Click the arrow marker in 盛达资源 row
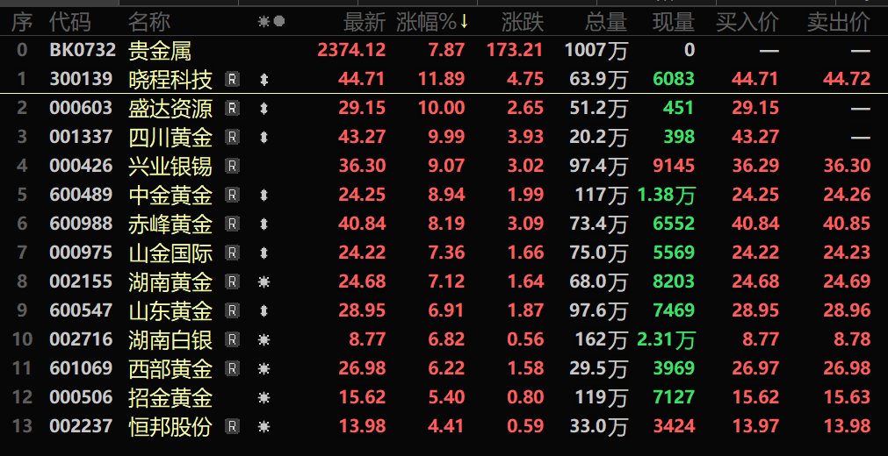The width and height of the screenshot is (888, 456). [264, 109]
